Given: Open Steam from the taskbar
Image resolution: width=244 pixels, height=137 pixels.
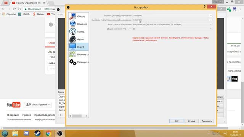Looking at the screenshot, I should (37, 134).
